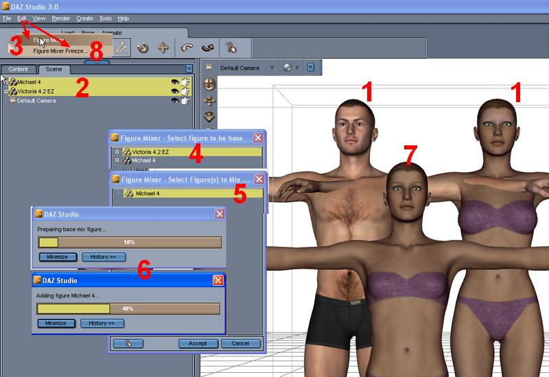The width and height of the screenshot is (549, 377).
Task: Close the Select figure to be base dialog
Action: click(x=258, y=138)
